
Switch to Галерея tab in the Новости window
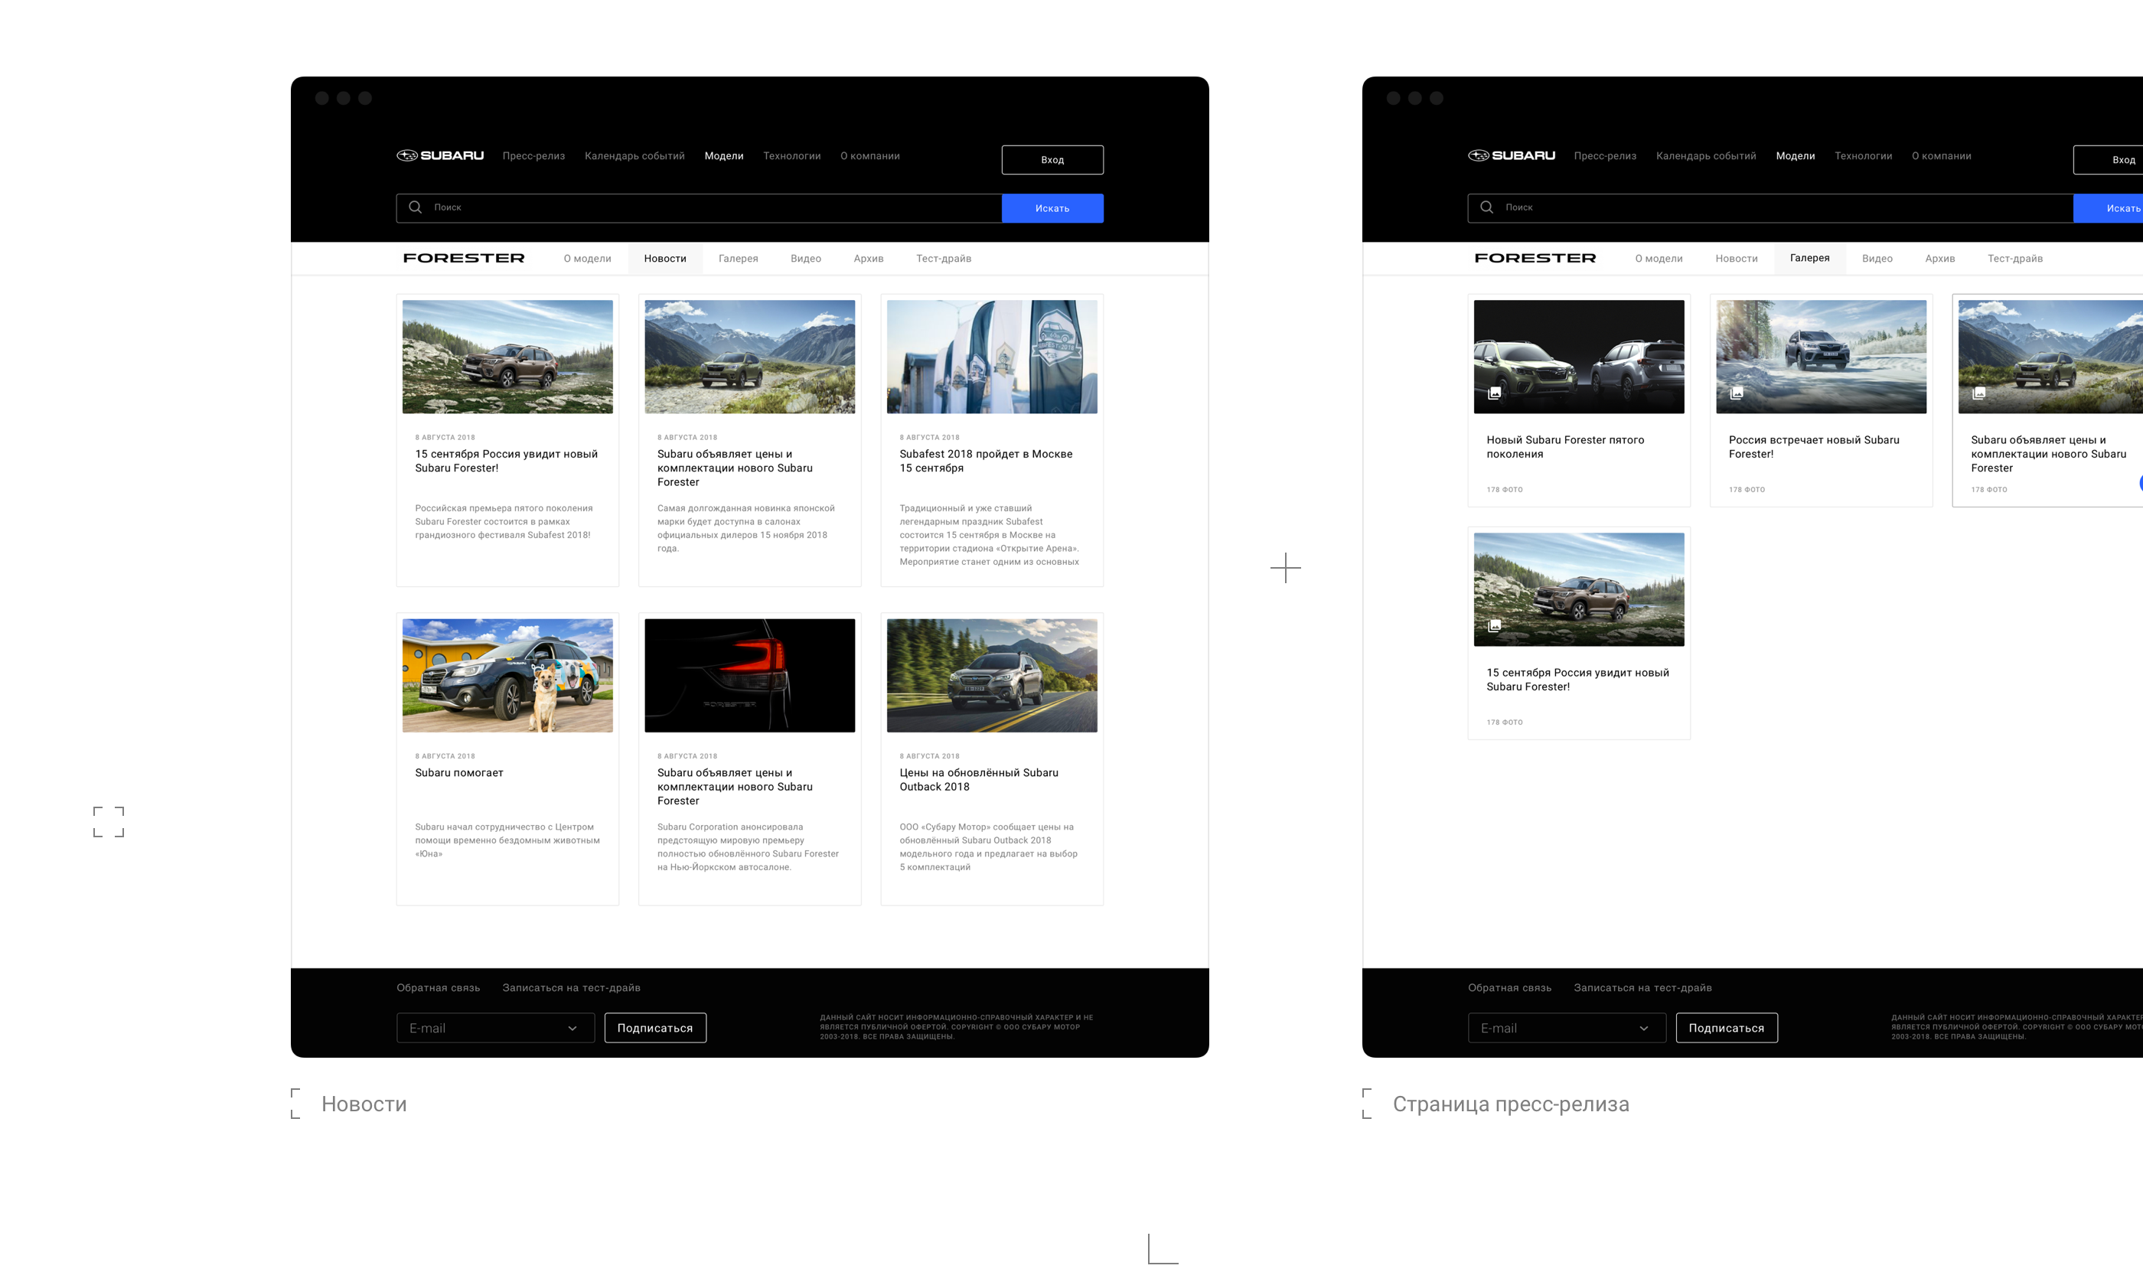[738, 259]
